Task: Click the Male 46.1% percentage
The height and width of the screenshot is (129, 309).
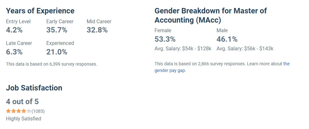Action: click(x=227, y=39)
